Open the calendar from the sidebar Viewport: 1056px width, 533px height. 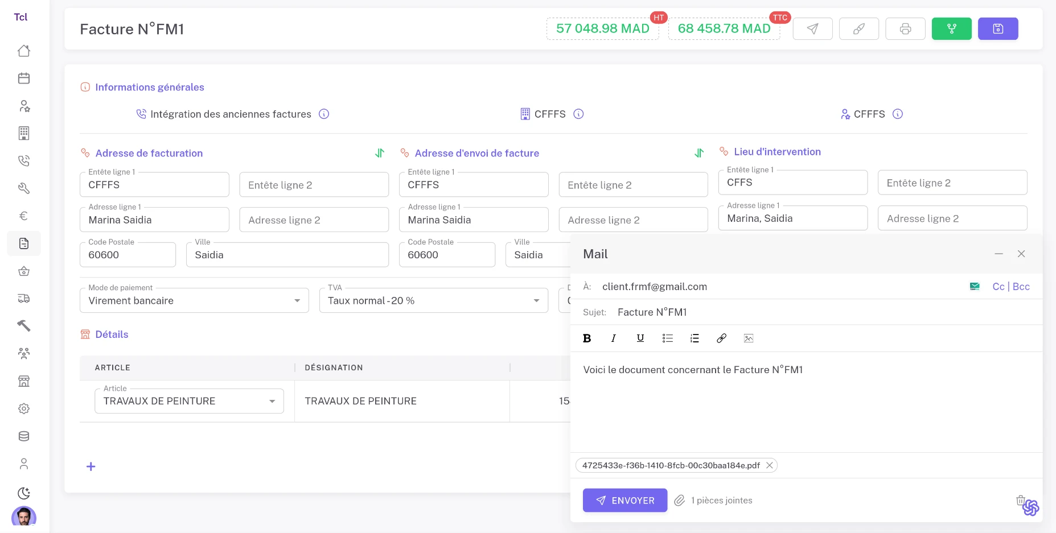click(24, 78)
